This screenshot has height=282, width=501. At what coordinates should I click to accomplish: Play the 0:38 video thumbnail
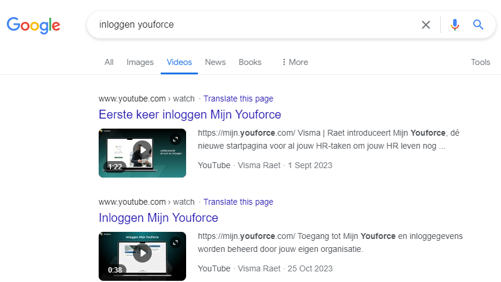[x=142, y=256]
